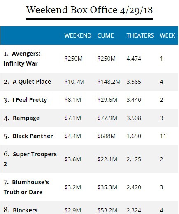Click the Rampage movie title

tap(26, 118)
